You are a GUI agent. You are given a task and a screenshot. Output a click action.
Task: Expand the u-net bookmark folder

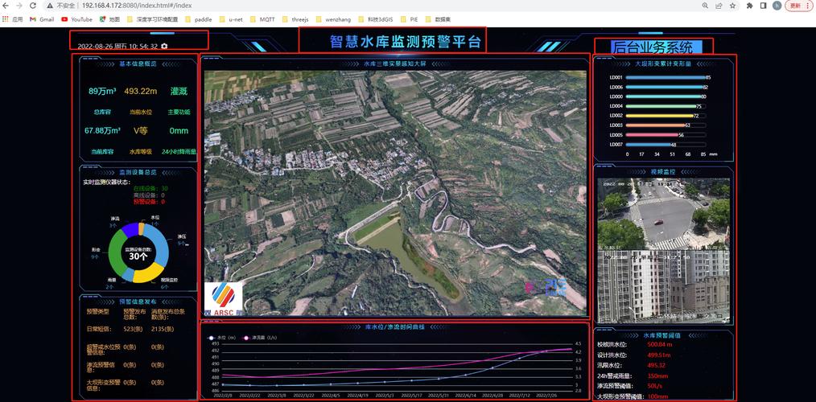[x=231, y=19]
